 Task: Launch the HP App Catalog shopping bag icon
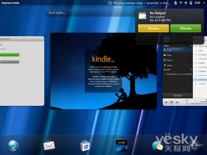85,145
